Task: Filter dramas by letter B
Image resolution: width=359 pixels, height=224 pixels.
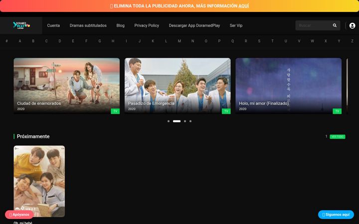Action: [33, 41]
